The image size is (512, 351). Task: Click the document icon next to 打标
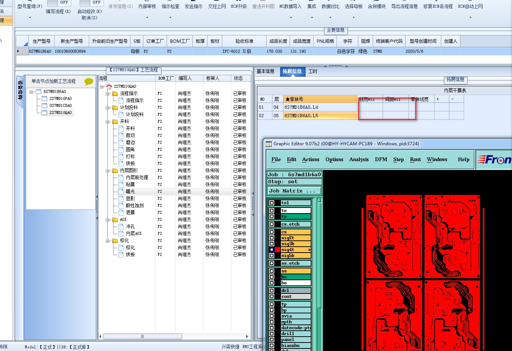(x=121, y=156)
